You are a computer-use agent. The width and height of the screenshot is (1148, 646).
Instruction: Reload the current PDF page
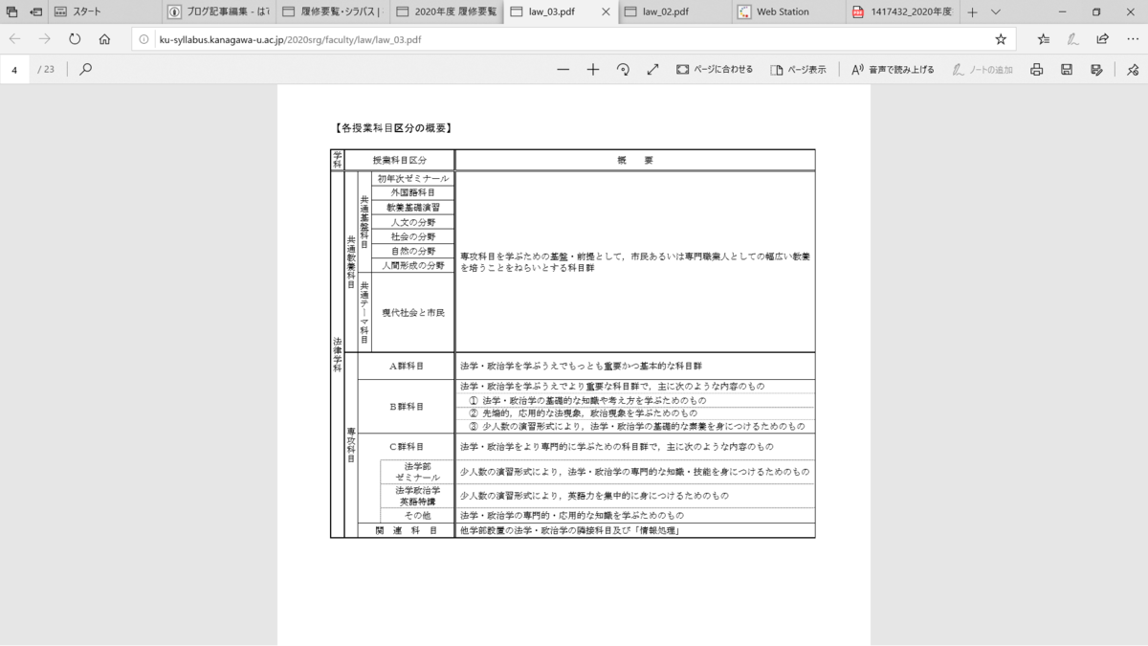(x=75, y=39)
